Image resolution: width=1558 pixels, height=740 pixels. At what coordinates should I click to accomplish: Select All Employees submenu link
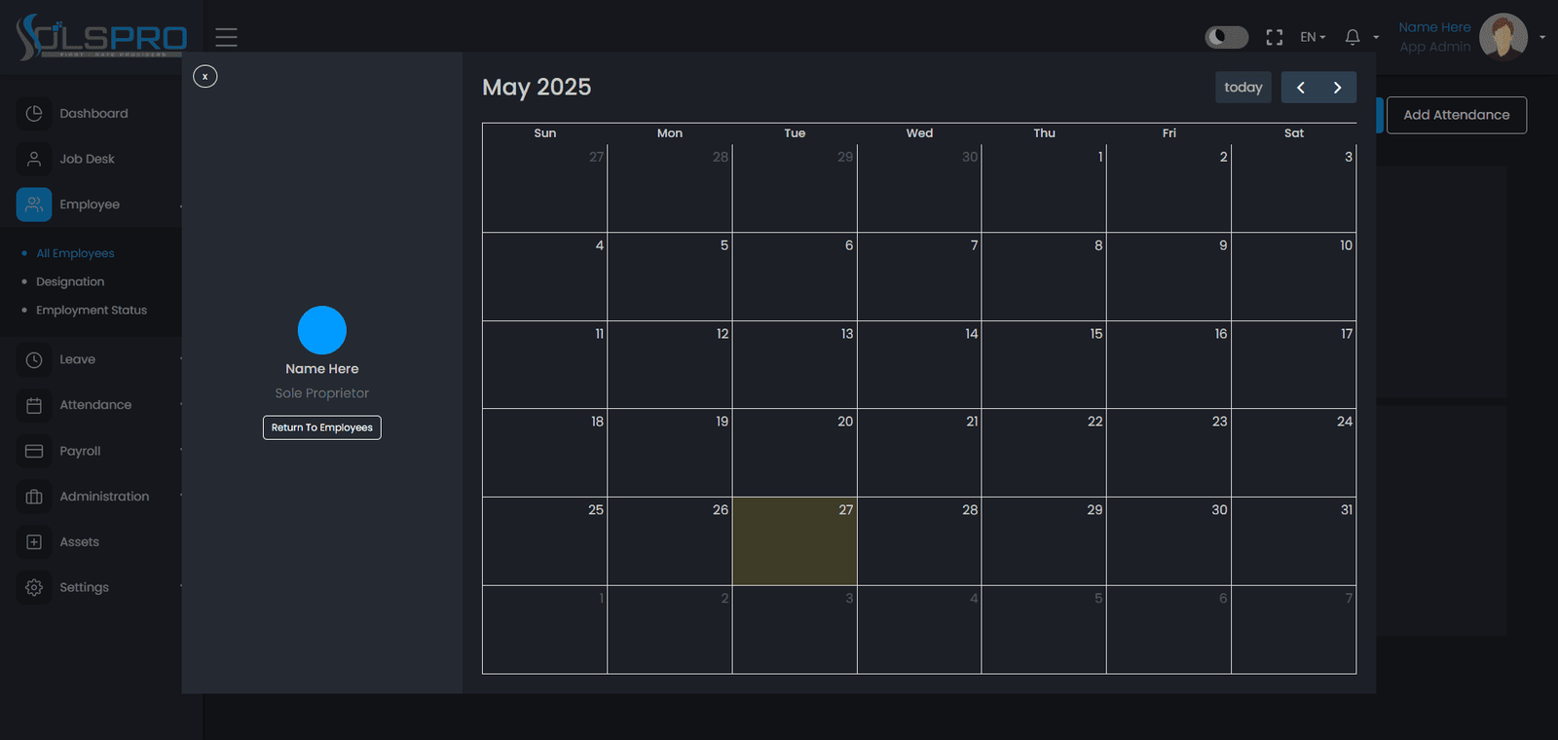(75, 253)
